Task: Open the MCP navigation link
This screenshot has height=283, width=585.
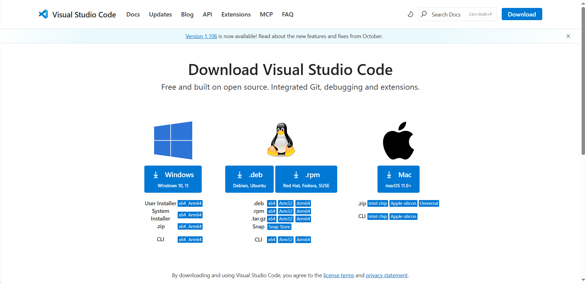Action: click(x=266, y=14)
